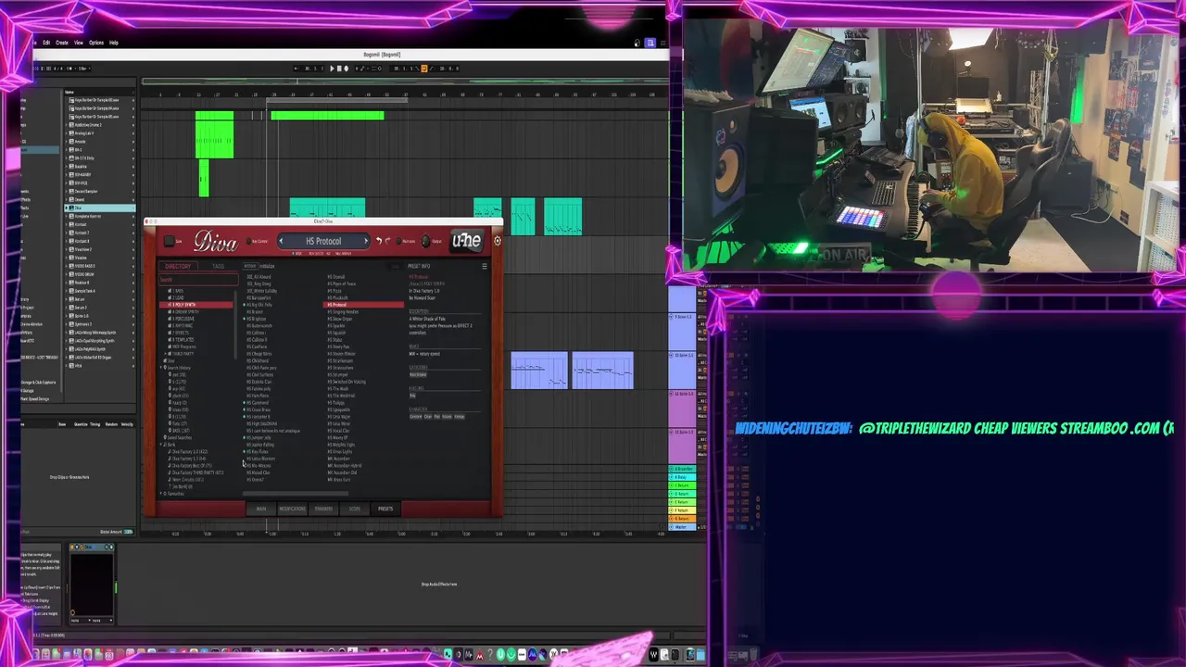Click Diva's undo arrow icon
This screenshot has width=1186, height=667.
[x=379, y=241]
